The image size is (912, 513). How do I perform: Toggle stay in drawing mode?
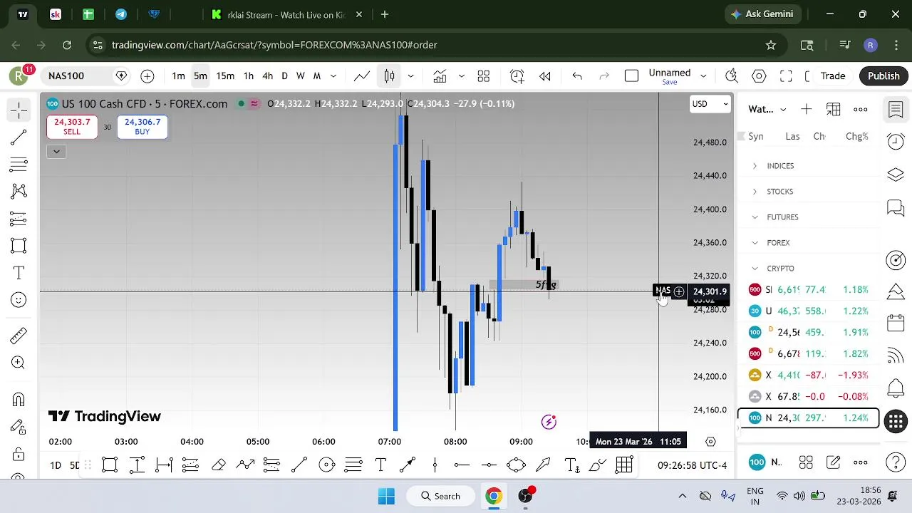19,427
